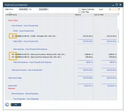Image resolution: width=126 pixels, height=112 pixels.
Task: Click Gross Profit balance 22,212.41
Action: tap(88, 86)
